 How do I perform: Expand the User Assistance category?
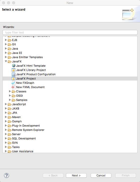tap(6, 151)
